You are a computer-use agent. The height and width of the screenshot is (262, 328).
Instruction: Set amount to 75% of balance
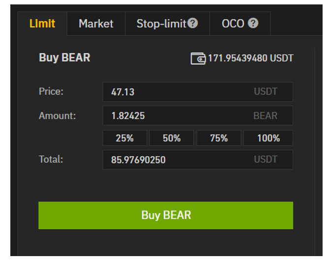click(219, 138)
